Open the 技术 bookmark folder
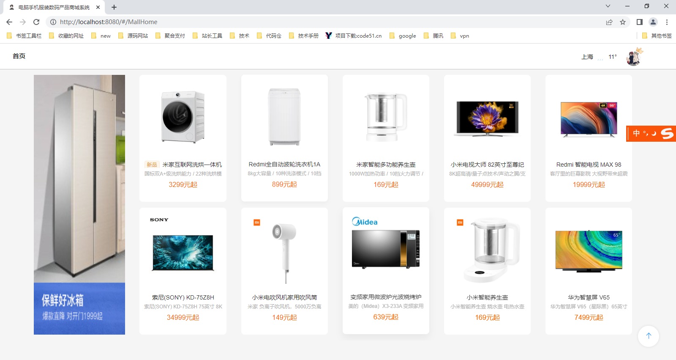The width and height of the screenshot is (676, 360). coord(240,36)
